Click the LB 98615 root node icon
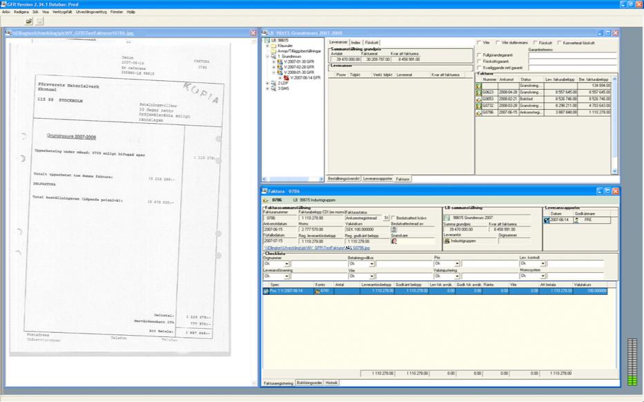The width and height of the screenshot is (644, 402). pyautogui.click(x=267, y=40)
